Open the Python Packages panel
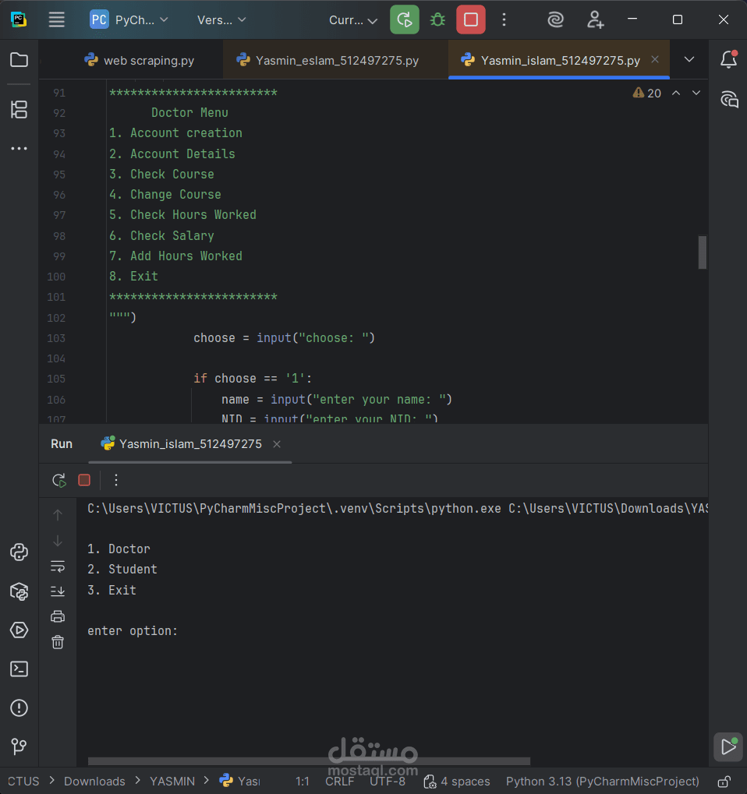The width and height of the screenshot is (747, 794). click(x=19, y=591)
